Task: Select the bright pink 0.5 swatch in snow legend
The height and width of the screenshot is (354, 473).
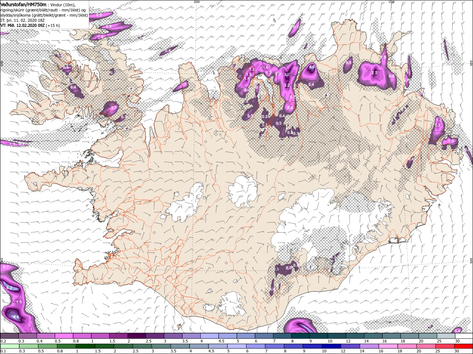Action: (x=64, y=336)
